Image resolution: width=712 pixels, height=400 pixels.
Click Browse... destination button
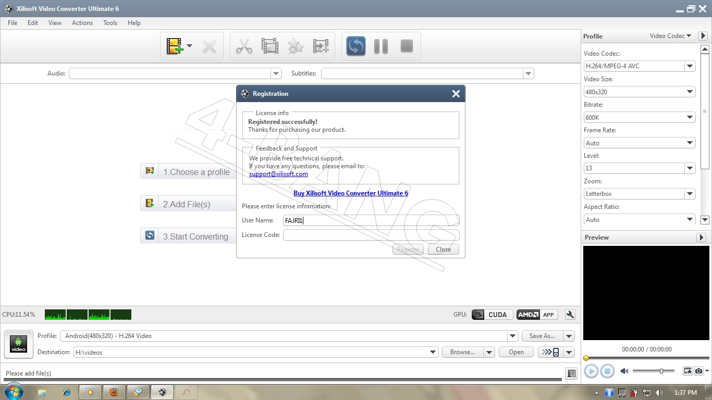click(x=463, y=352)
